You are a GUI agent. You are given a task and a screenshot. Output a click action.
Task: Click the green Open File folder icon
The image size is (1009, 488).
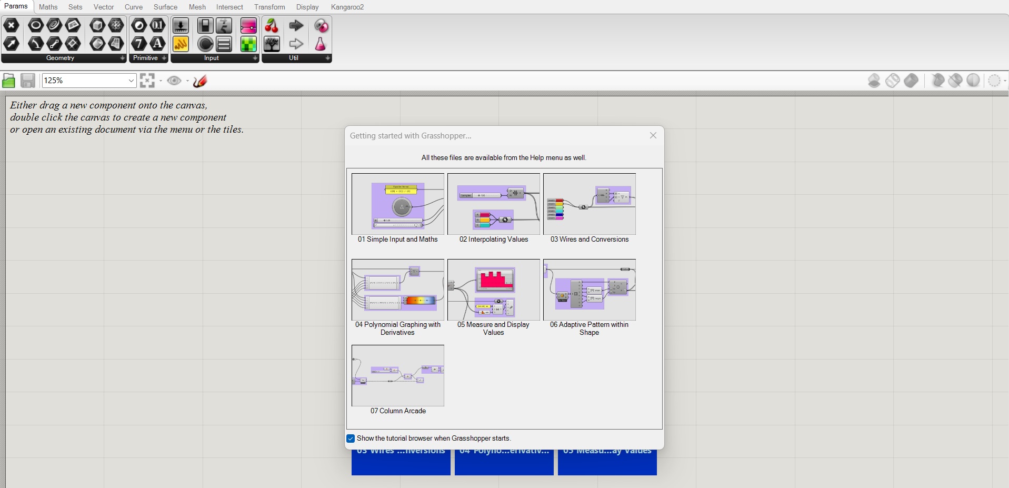pos(9,81)
